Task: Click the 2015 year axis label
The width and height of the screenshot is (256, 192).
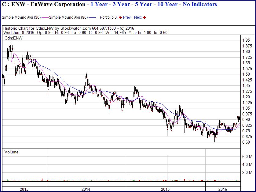Action: (165, 189)
